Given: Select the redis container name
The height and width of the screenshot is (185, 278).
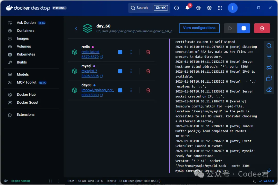Looking at the screenshot, I should pos(85,47).
